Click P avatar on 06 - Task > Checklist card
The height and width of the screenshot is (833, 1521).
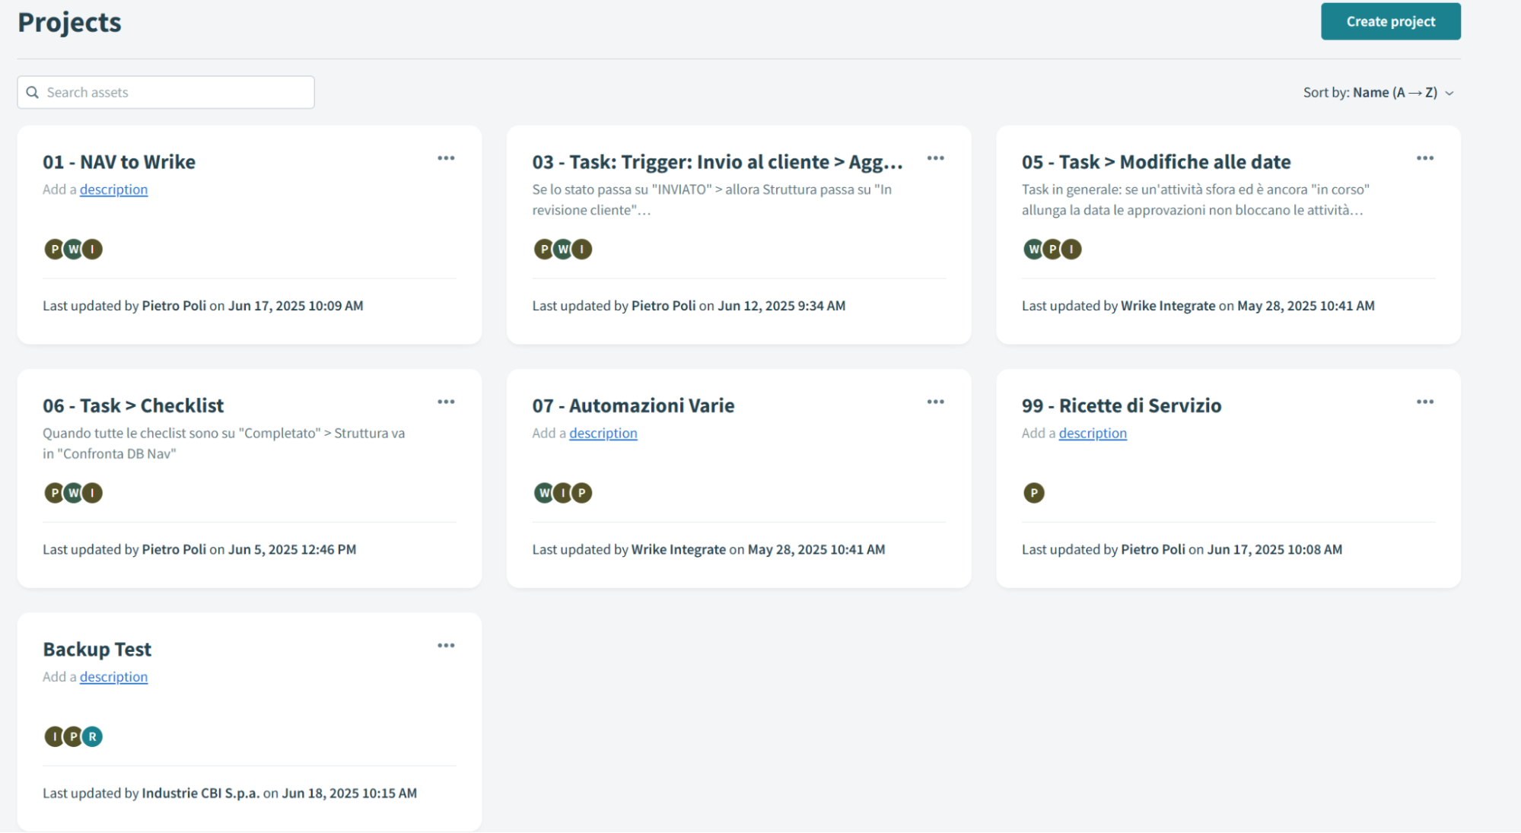(x=54, y=492)
